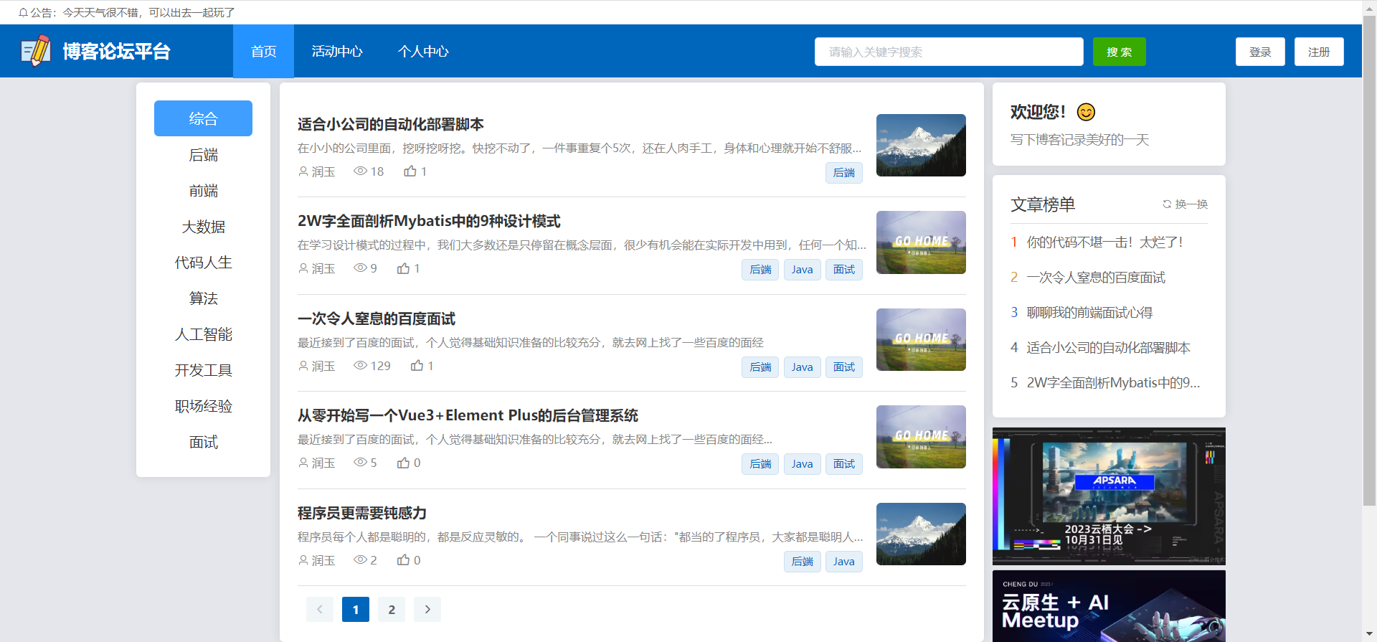Open the 个人中心 navigation tab
The height and width of the screenshot is (642, 1377).
[423, 51]
